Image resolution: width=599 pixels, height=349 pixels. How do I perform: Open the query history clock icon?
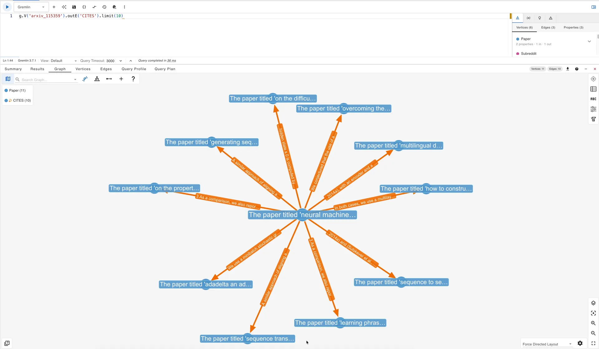pyautogui.click(x=104, y=7)
